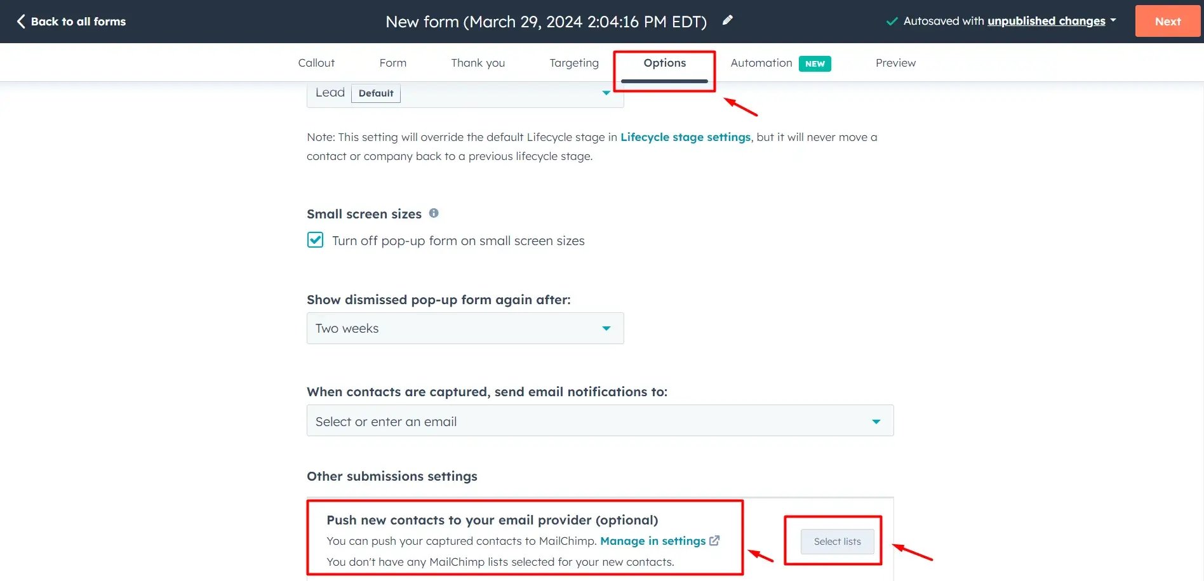Switch to the Thank you tab
This screenshot has height=581, width=1204.
point(478,62)
